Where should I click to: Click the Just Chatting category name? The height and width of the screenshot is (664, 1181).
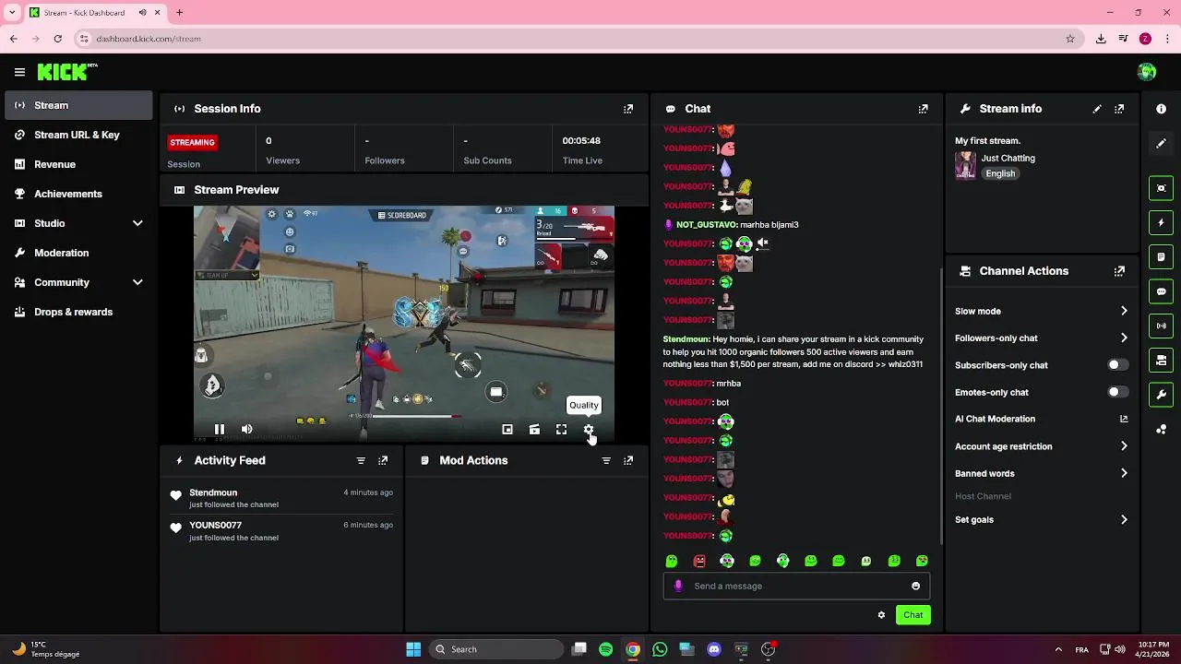click(1008, 158)
